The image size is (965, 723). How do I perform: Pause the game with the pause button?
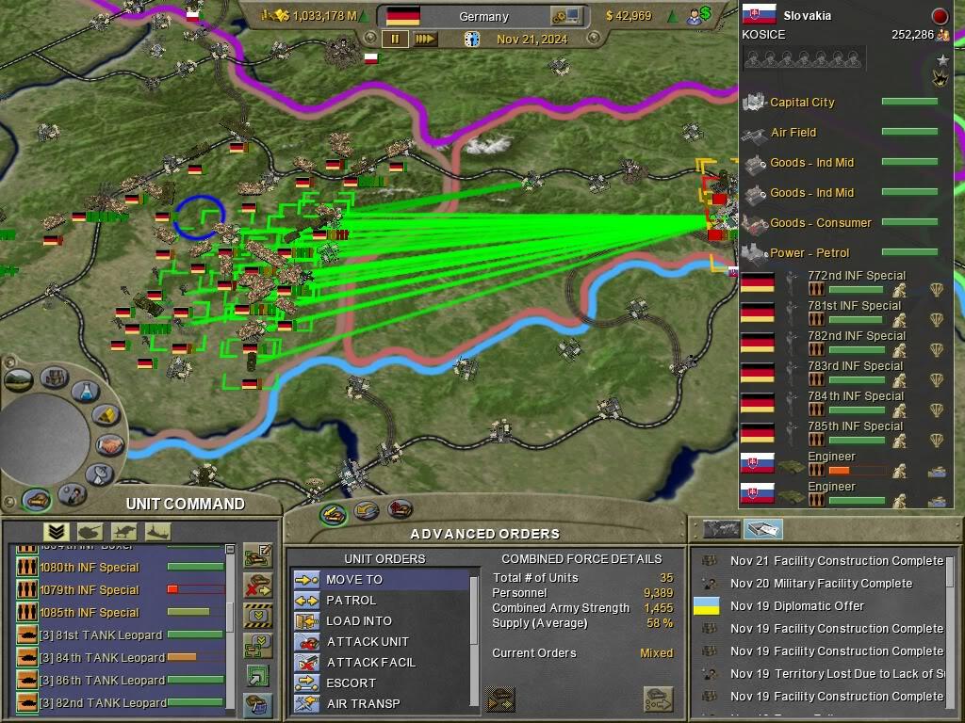point(395,40)
